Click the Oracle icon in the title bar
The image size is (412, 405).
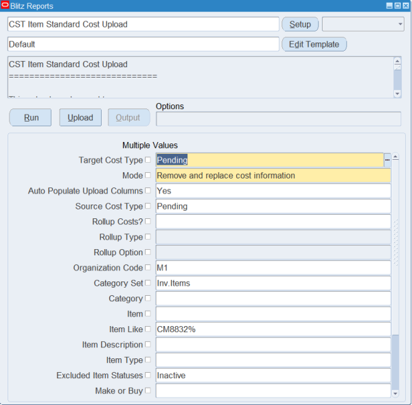point(5,5)
